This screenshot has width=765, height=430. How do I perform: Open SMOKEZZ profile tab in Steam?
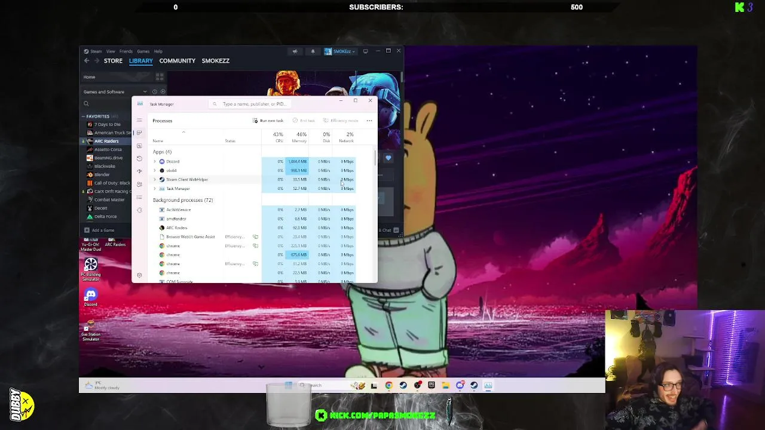point(216,60)
